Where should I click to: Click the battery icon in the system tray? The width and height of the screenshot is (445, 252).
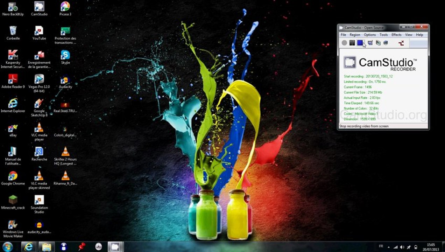point(416,247)
